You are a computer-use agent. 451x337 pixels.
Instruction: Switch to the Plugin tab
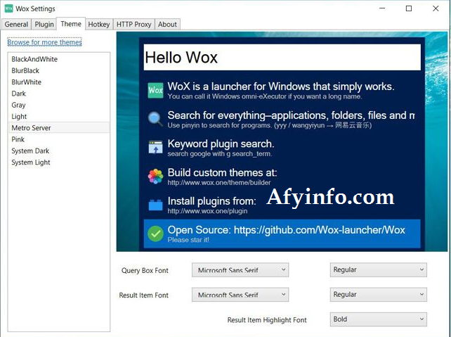(x=44, y=25)
